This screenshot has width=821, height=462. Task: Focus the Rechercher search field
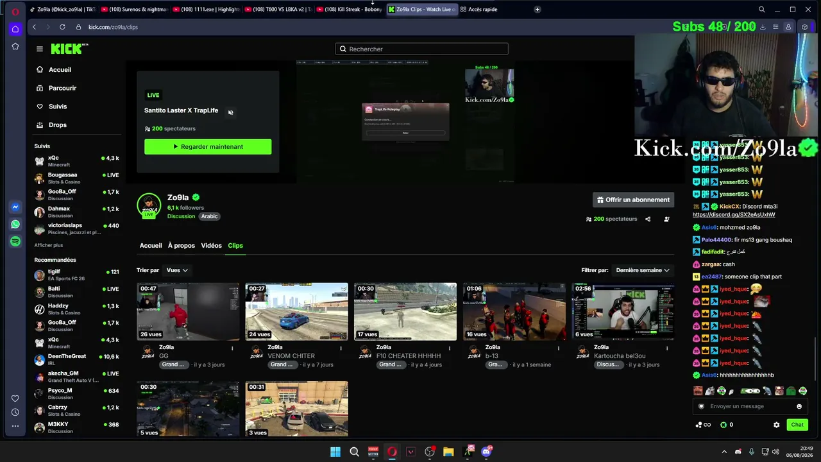coord(421,49)
